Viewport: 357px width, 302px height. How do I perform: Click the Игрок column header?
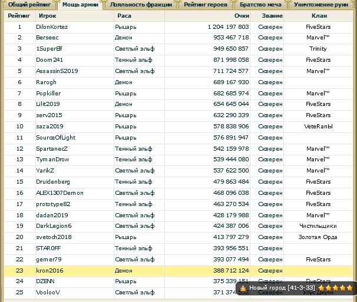pos(46,16)
